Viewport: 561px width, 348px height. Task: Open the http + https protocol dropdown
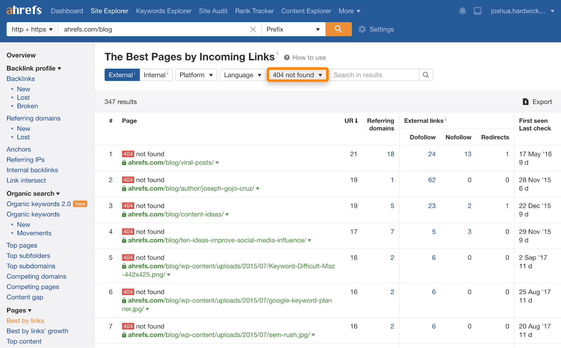pos(32,29)
